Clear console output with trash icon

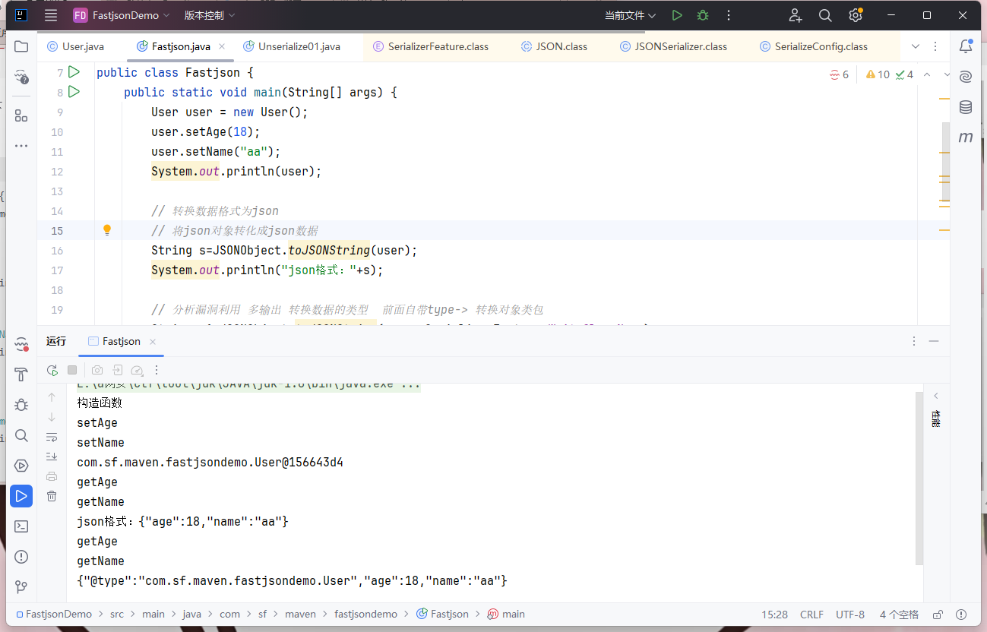click(x=52, y=496)
